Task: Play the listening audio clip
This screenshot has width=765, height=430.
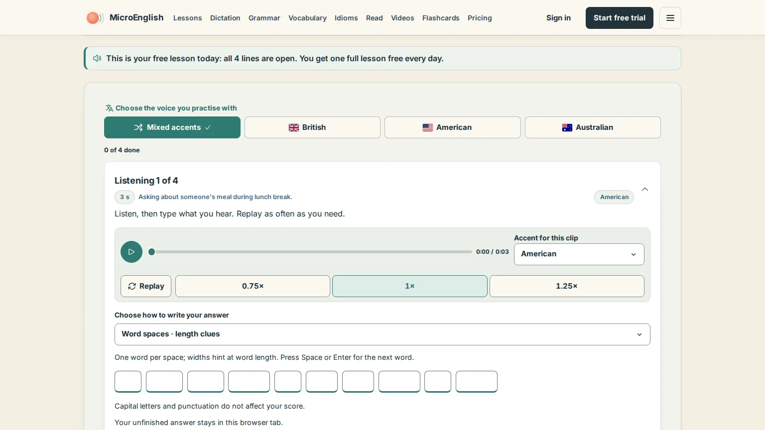Action: pos(131,252)
